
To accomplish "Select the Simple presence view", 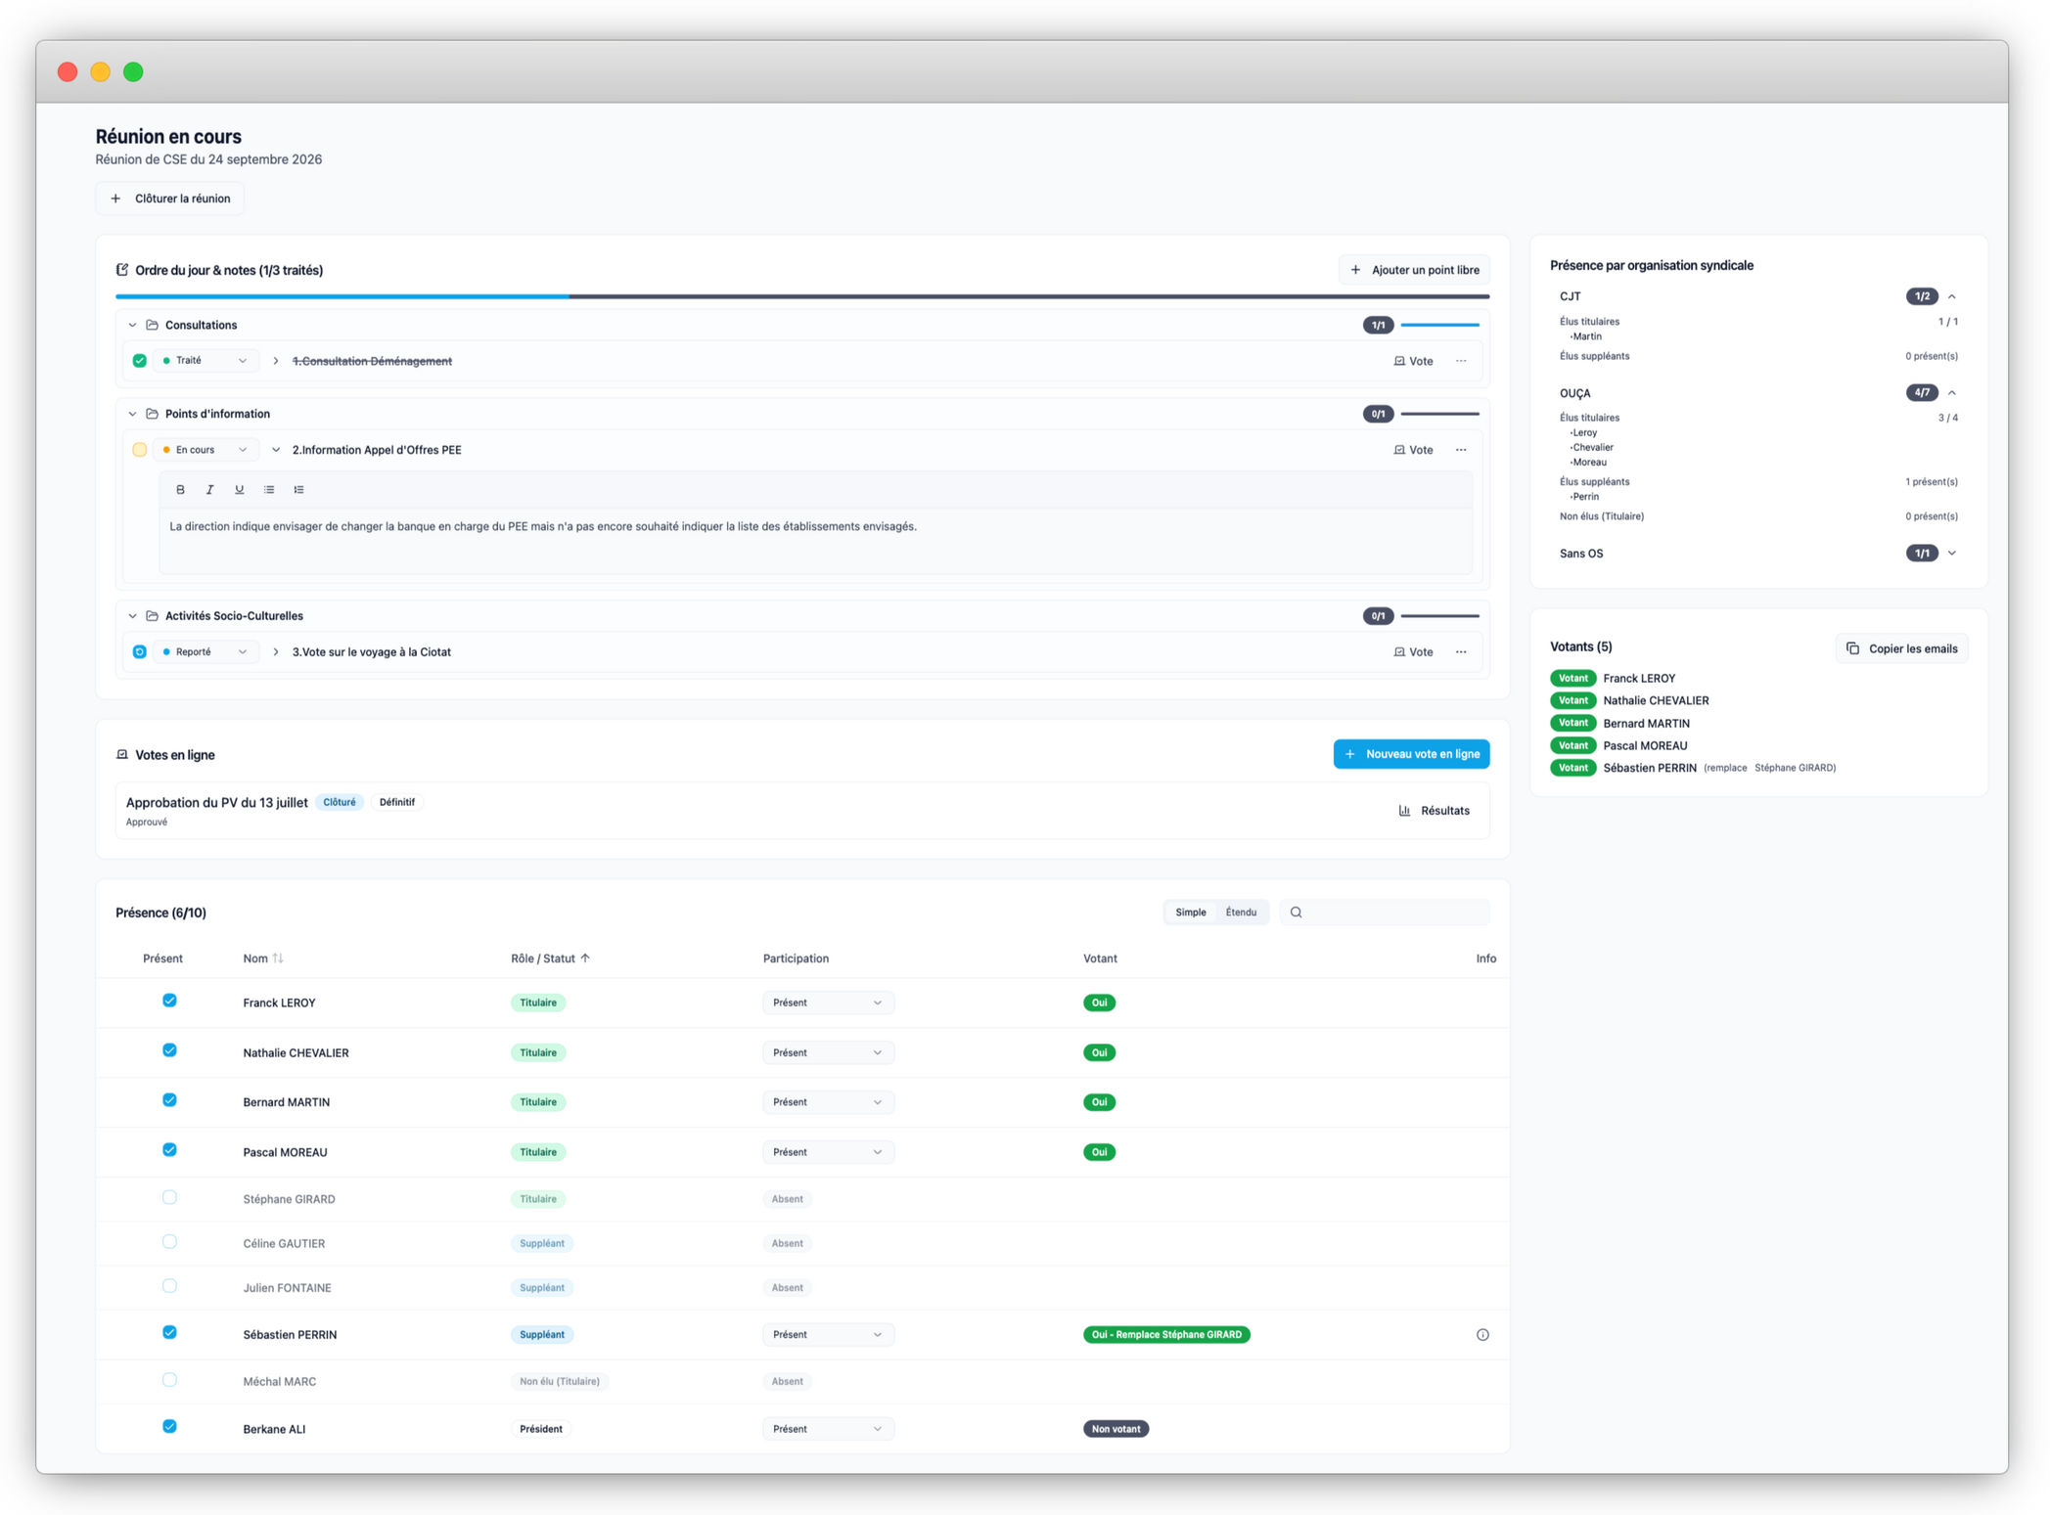I will pos(1190,913).
